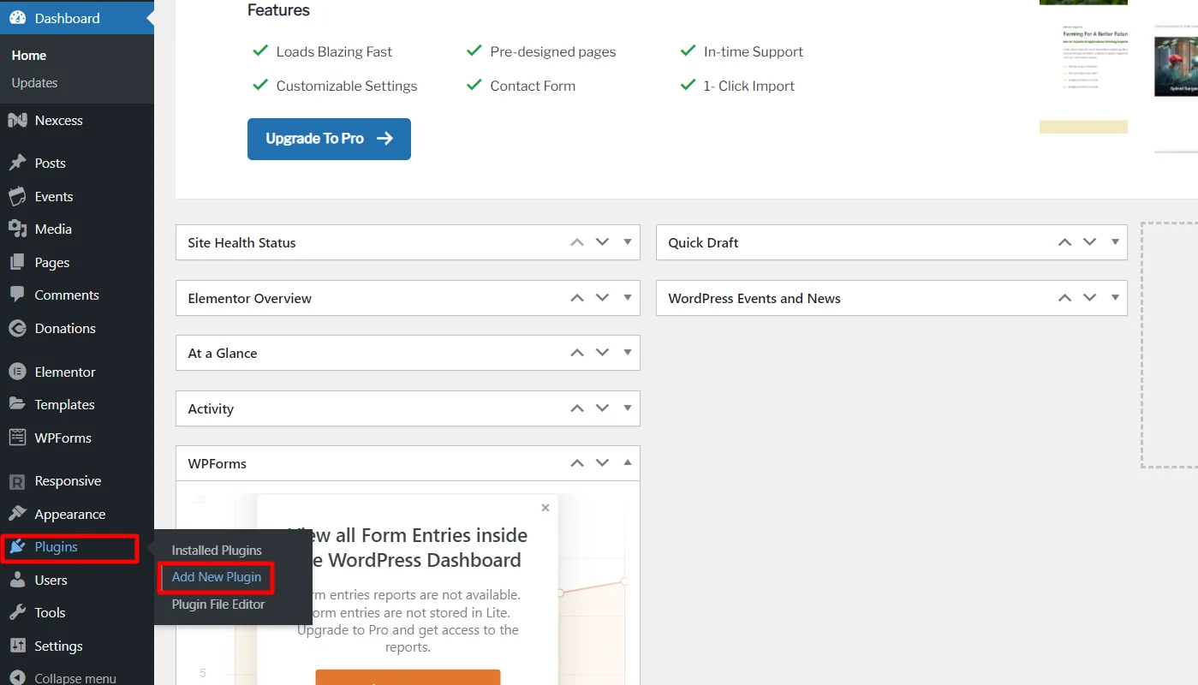Dismiss the WPForms entries notice
The image size is (1198, 685).
pos(545,507)
